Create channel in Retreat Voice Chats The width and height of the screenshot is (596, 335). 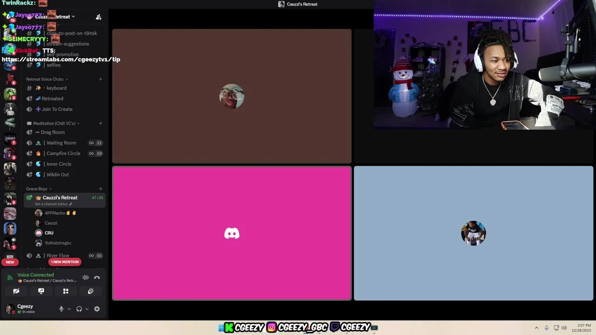click(x=101, y=79)
